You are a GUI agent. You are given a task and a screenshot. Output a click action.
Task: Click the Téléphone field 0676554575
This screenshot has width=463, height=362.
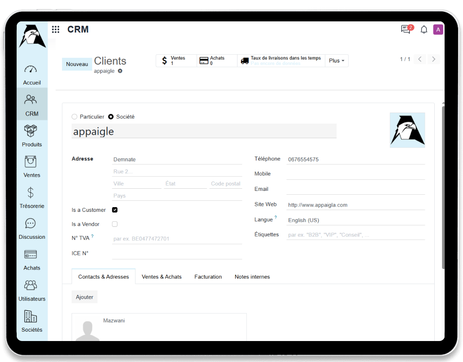click(355, 160)
